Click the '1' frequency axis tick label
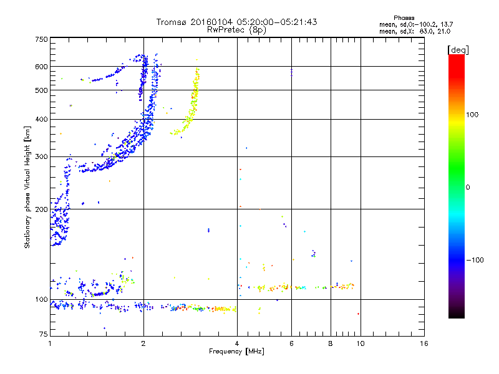 (50, 343)
